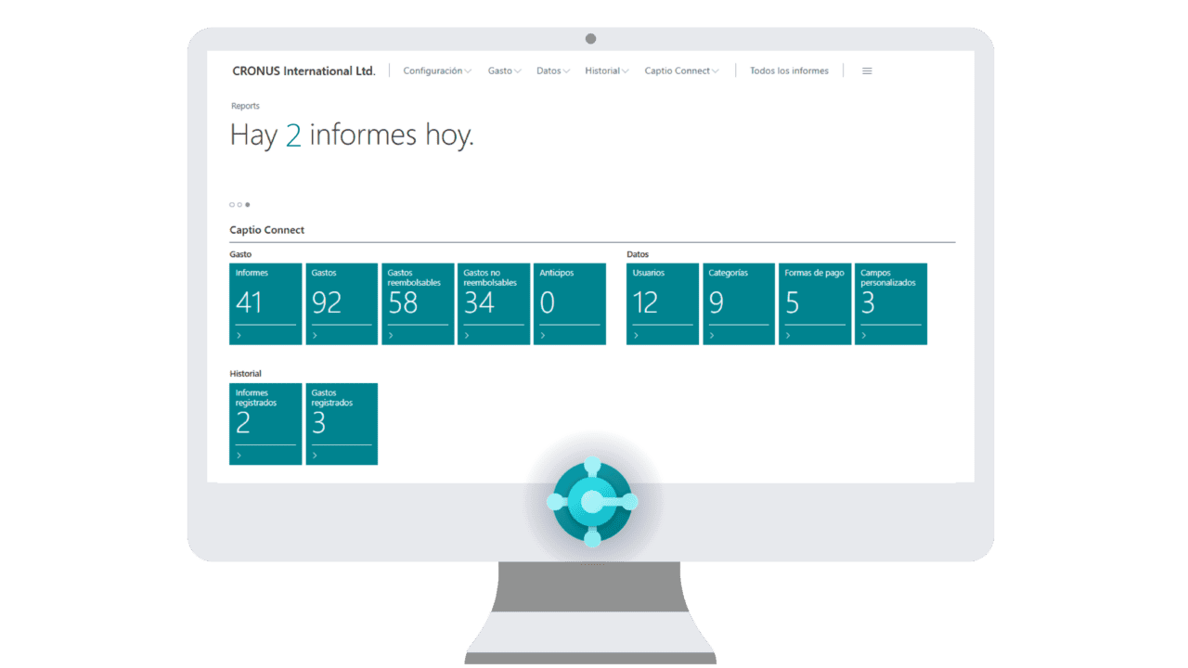Open the Informes registrados tile showing 2
1188x668 pixels.
265,423
